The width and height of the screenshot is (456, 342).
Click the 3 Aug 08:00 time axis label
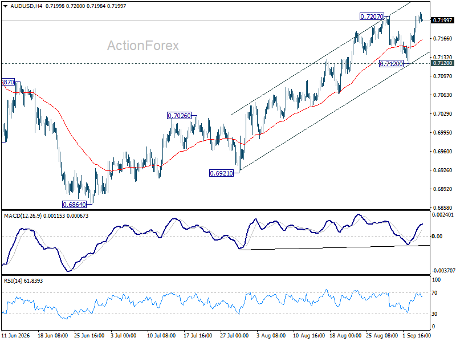271,336
